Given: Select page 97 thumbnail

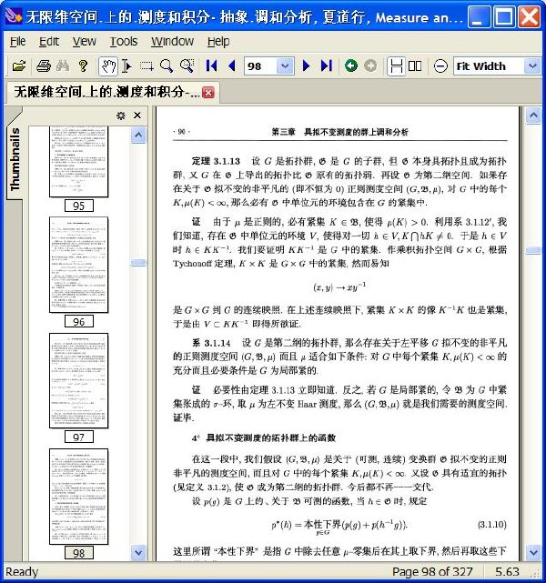Looking at the screenshot, I should pyautogui.click(x=79, y=381).
